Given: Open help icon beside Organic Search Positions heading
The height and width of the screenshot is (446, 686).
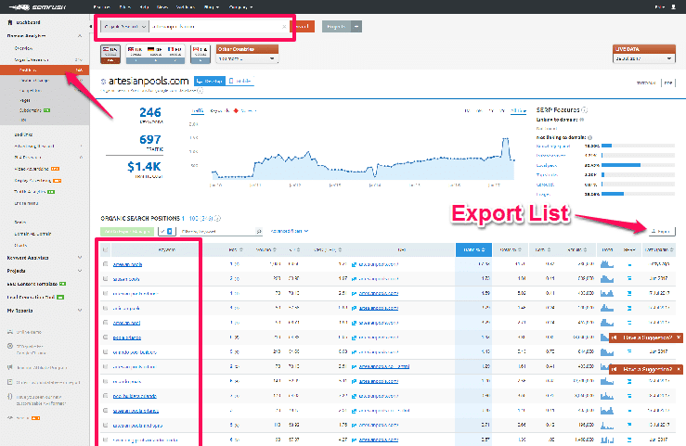Looking at the screenshot, I should tap(218, 218).
